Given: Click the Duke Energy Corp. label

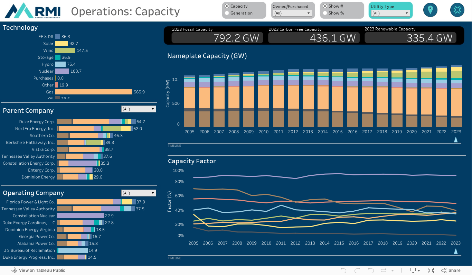Looking at the screenshot, I should (x=37, y=122).
